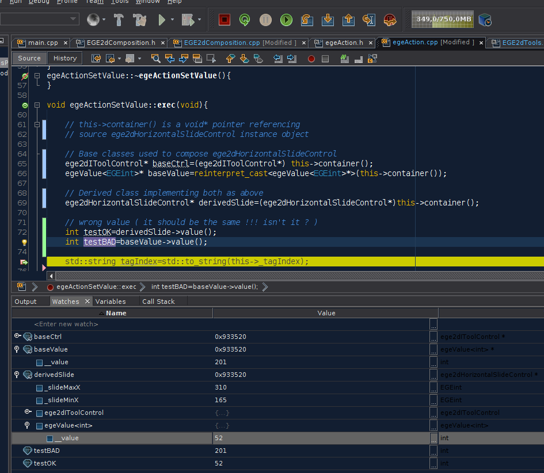Screen dimensions: 544x473
Task: Click the Finish Debugger Session stop icon
Action: [x=225, y=20]
